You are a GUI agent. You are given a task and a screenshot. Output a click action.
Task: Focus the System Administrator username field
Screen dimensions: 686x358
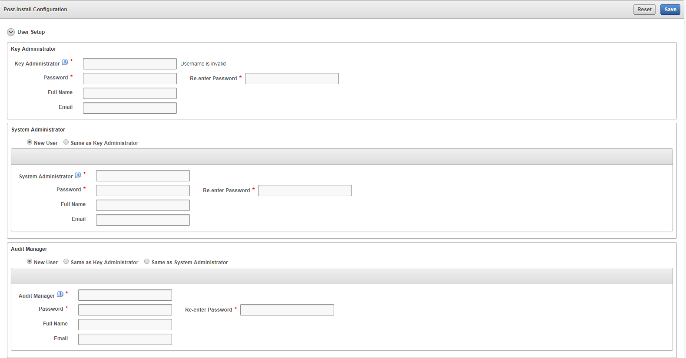[143, 176]
